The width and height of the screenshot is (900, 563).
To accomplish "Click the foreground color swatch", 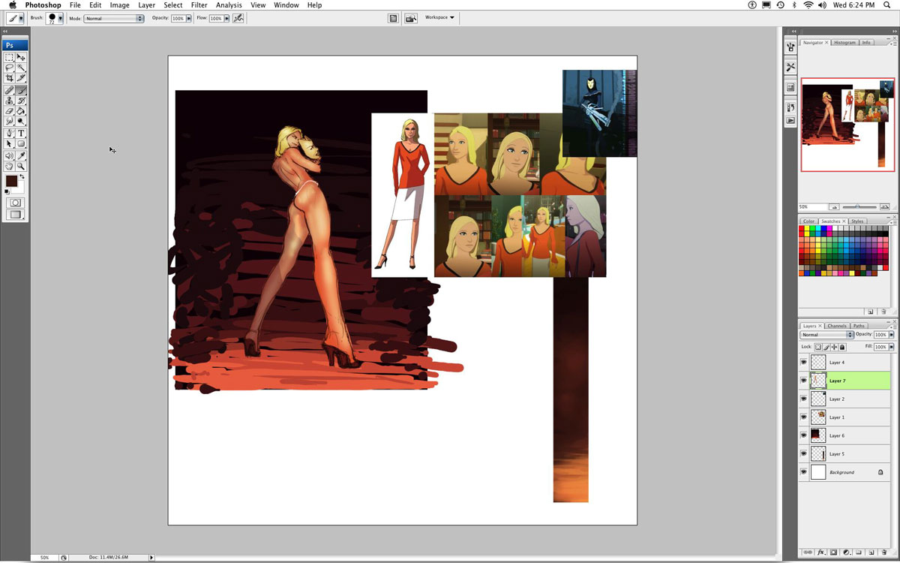I will click(x=11, y=181).
